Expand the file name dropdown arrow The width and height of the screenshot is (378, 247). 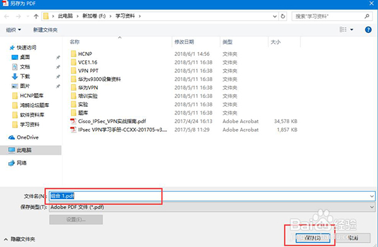pyautogui.click(x=372, y=196)
